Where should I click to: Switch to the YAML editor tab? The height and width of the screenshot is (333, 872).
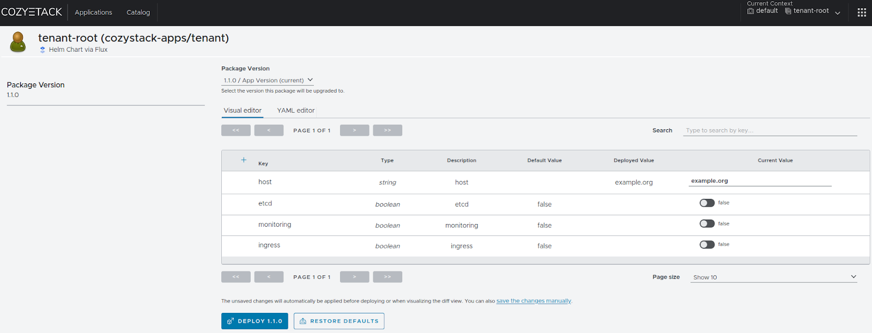[296, 111]
